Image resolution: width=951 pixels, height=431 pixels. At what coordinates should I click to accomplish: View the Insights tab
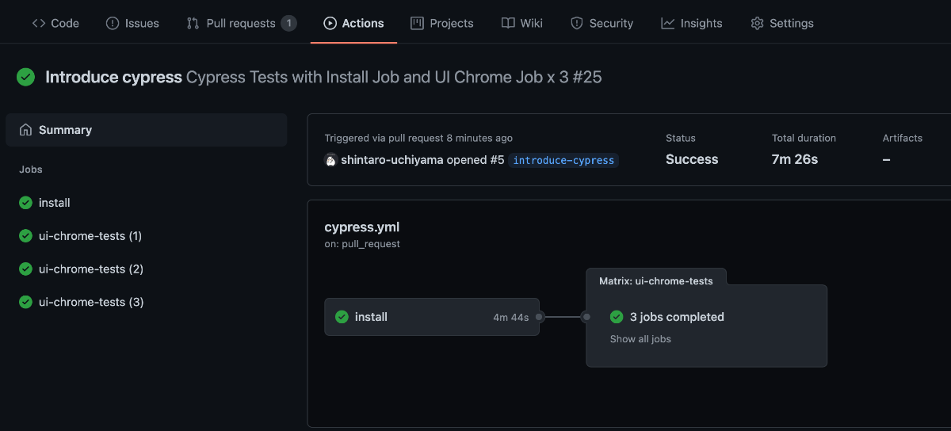(692, 23)
